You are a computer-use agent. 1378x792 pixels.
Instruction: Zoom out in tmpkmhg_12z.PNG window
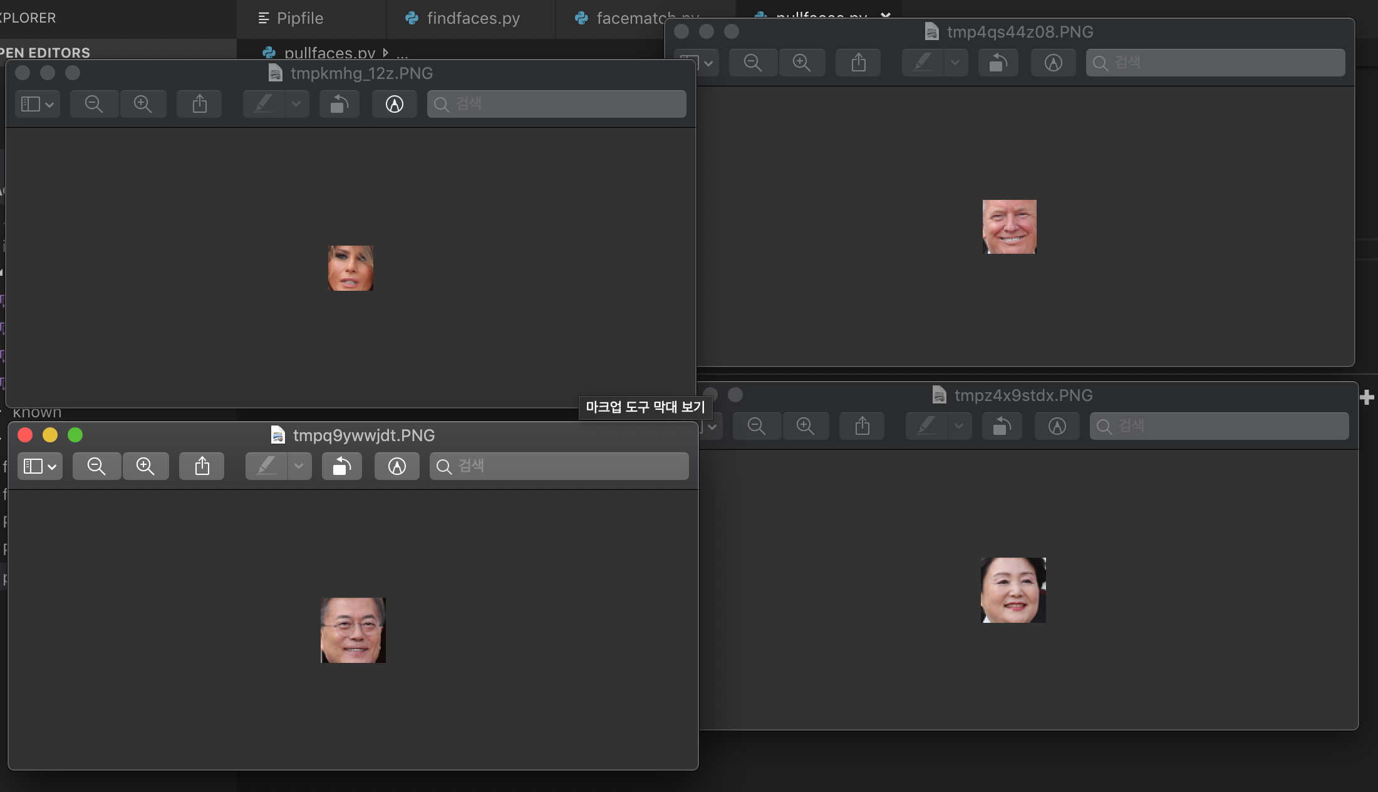pos(94,104)
